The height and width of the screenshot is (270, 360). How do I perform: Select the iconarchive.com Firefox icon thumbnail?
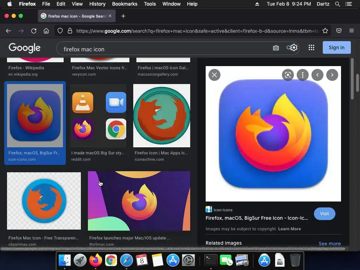(162, 115)
